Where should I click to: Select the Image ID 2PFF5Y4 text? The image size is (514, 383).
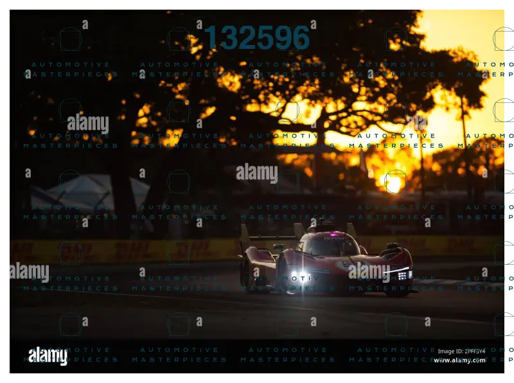tap(461, 351)
